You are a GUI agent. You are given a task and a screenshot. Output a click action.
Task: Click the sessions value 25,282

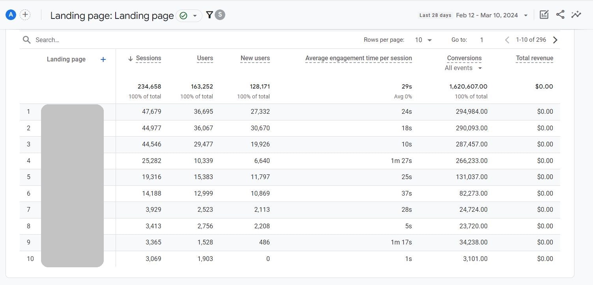(x=152, y=161)
